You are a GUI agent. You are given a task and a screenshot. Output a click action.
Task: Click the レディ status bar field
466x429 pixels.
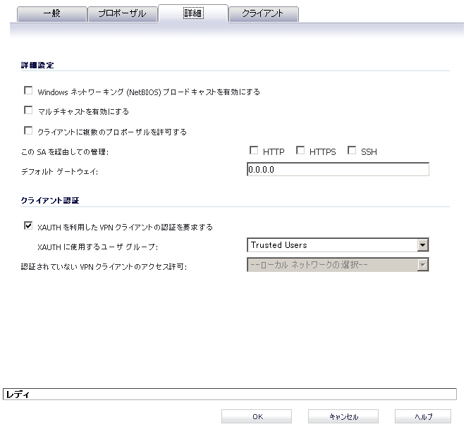point(230,394)
